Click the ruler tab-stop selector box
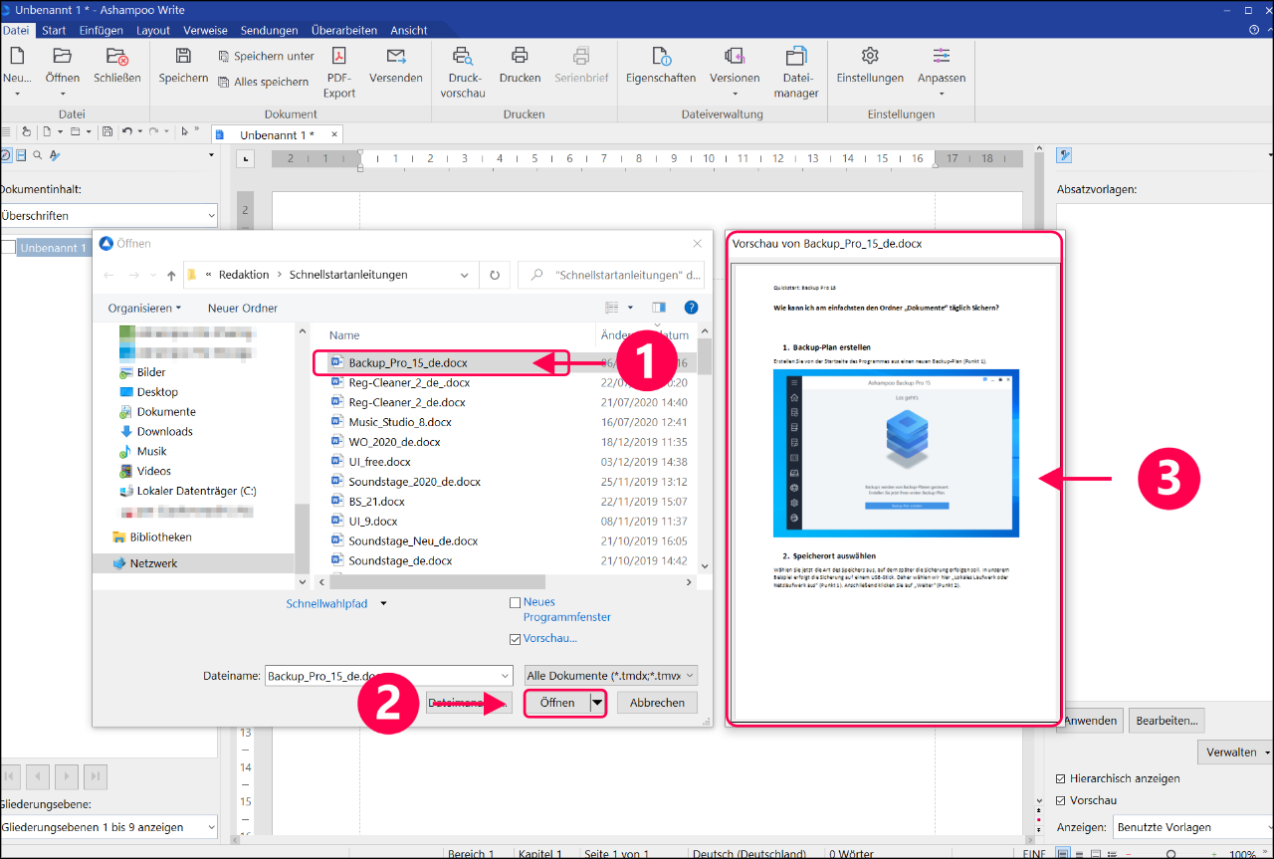Screen dimensions: 1274x859 click(x=248, y=158)
